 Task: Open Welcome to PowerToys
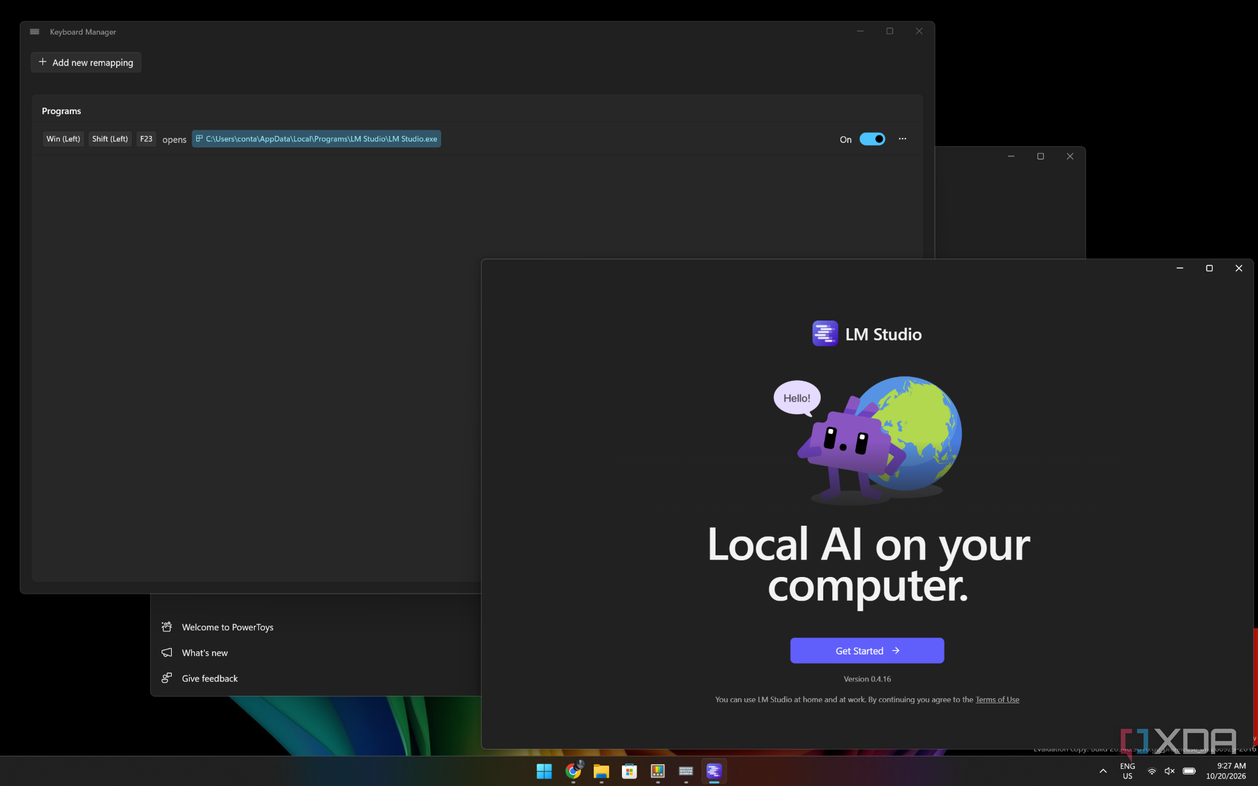(x=227, y=627)
